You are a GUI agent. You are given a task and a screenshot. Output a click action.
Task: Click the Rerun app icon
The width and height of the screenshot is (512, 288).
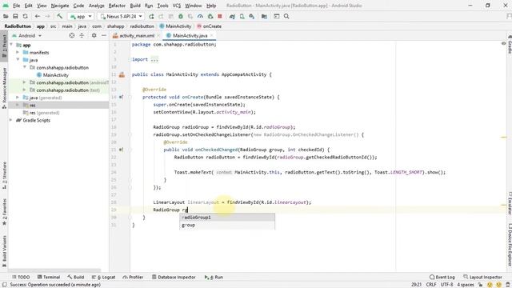click(x=151, y=16)
